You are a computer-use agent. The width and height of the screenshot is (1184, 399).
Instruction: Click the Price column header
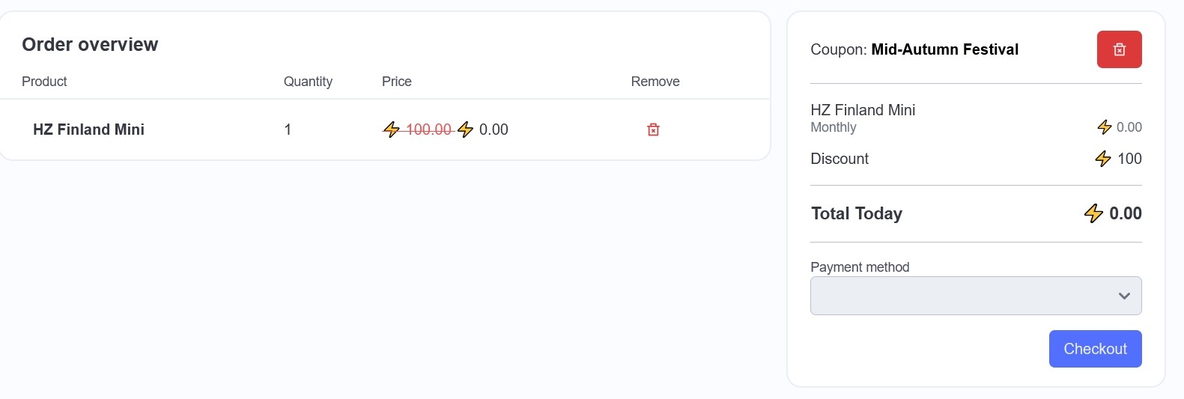click(397, 82)
